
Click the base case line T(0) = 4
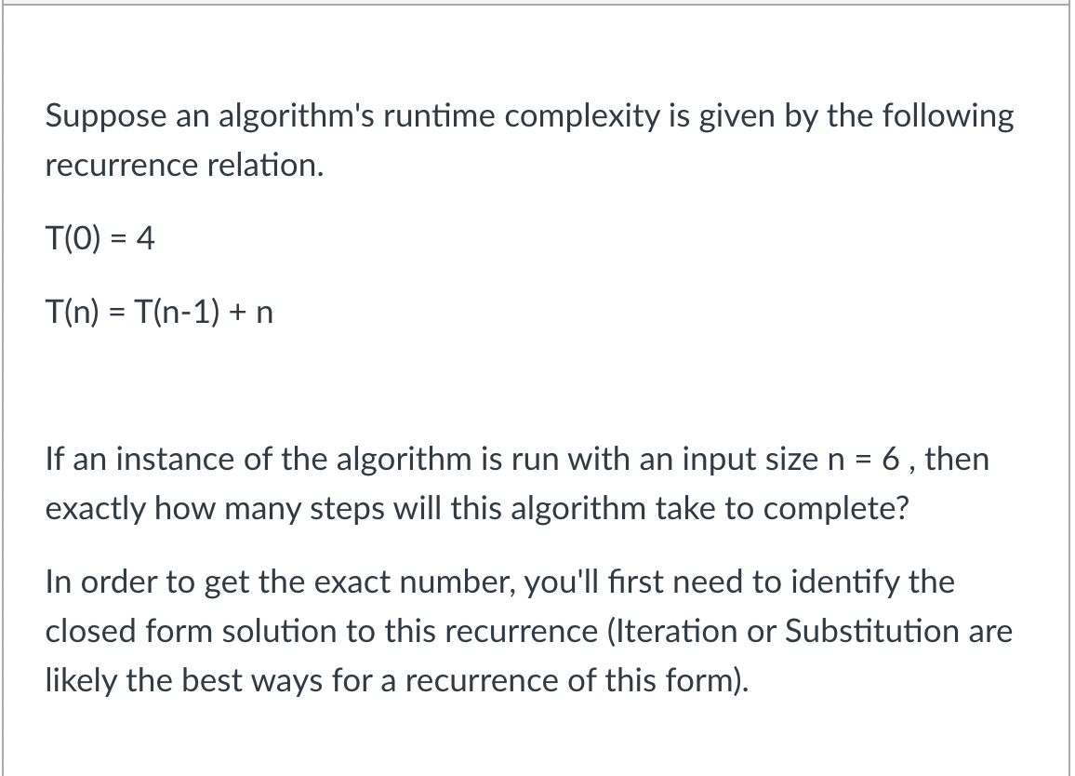[x=100, y=239]
